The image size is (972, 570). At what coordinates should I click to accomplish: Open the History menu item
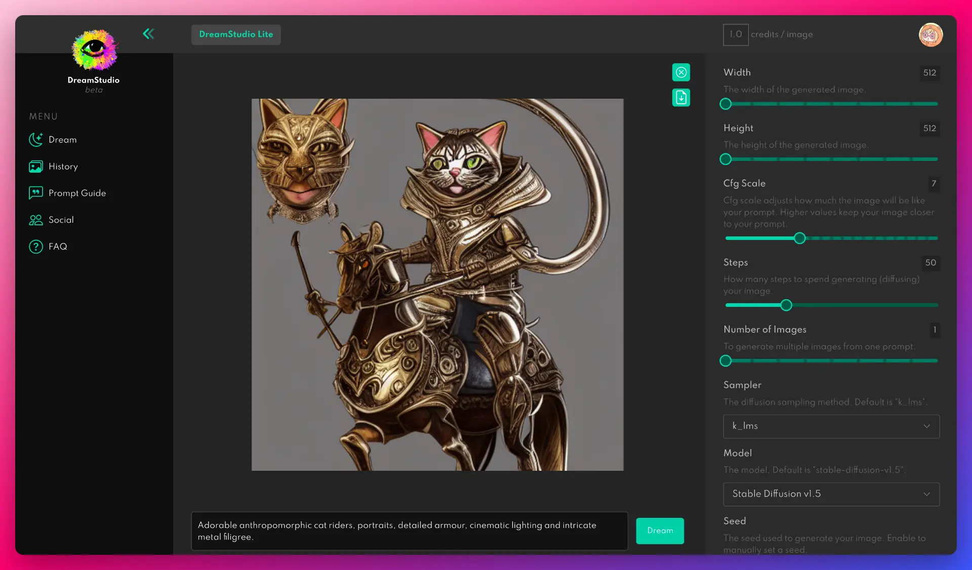point(63,167)
